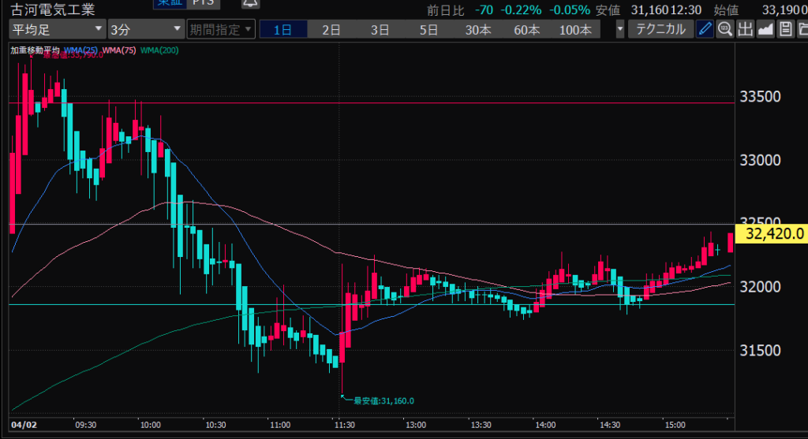Click the folder icon at toolbar end
Screen dimensions: 808x439
pos(802,30)
